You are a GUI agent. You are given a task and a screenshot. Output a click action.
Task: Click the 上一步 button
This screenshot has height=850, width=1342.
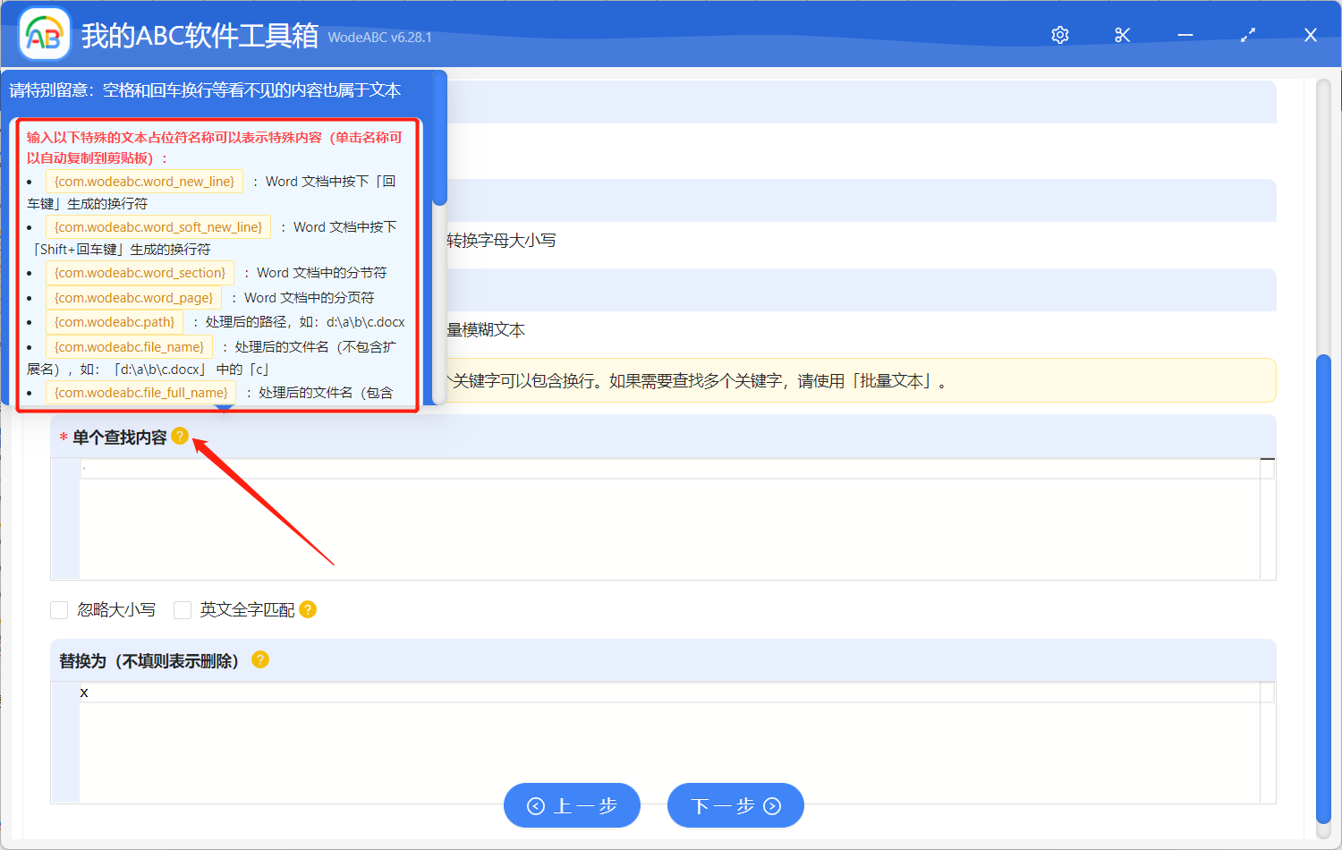[572, 805]
